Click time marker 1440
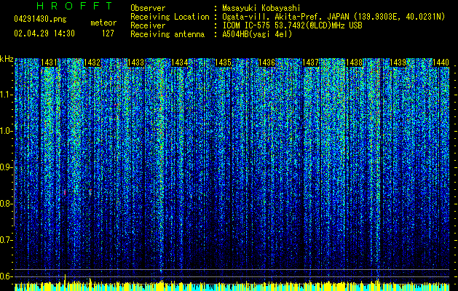 (441, 63)
